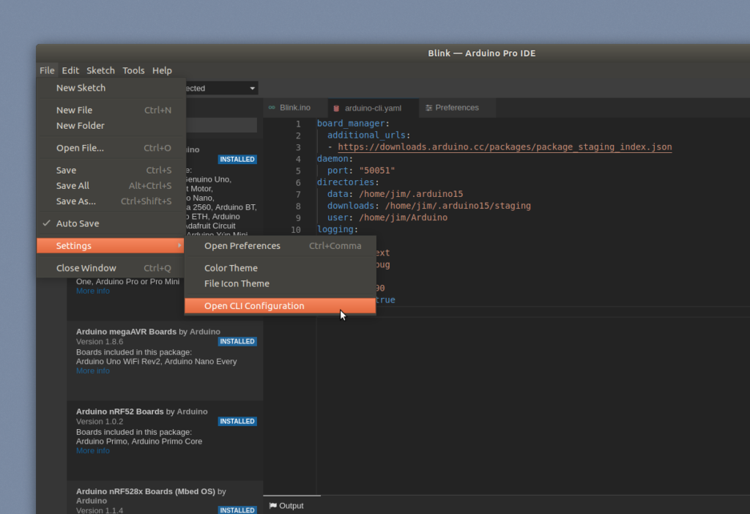Pick File Icon Theme from the submenu
750x514 pixels.
[281, 283]
